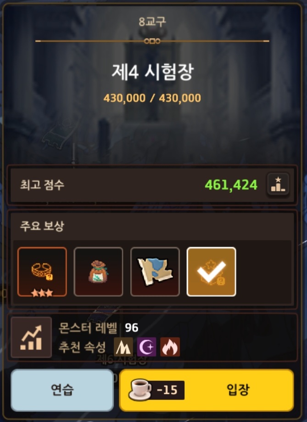Click the yellow 입장 enter button

coord(207,390)
